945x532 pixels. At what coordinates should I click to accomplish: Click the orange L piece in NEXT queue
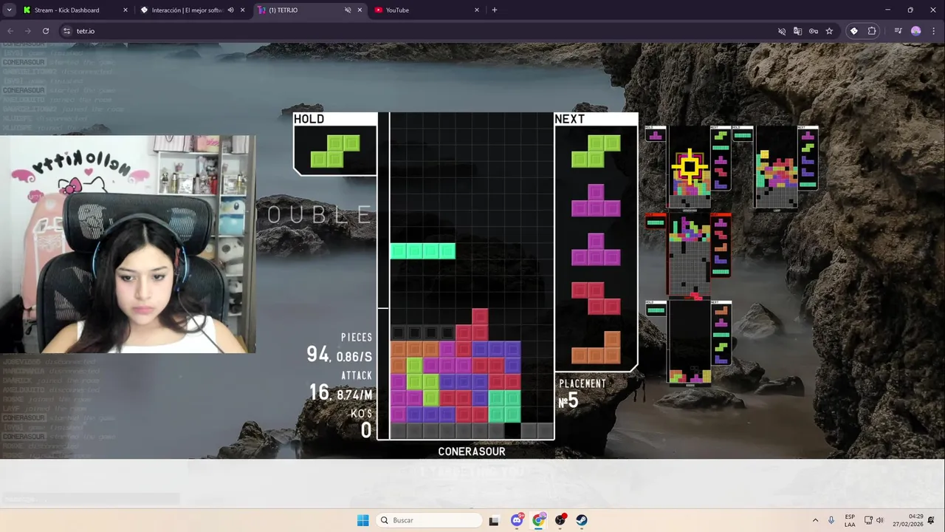coord(596,347)
